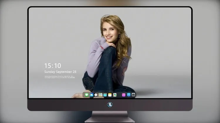Click the Sunday September 28 date text
The image size is (220, 123).
pos(60,72)
